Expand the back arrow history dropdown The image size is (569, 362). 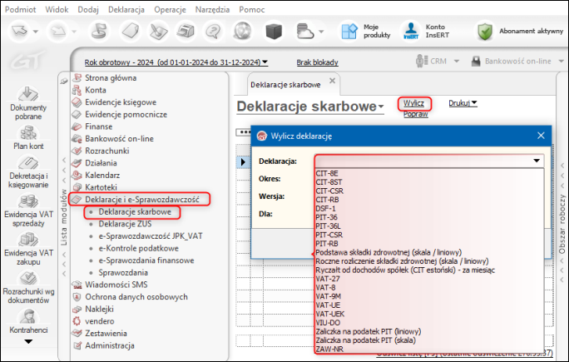coord(36,32)
